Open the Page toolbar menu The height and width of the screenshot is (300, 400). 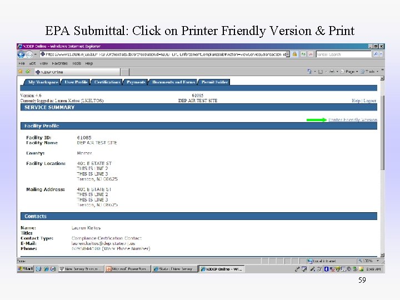tap(349, 72)
